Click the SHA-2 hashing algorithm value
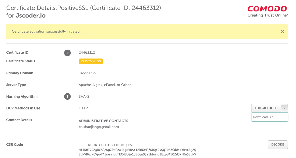 [x=84, y=96]
